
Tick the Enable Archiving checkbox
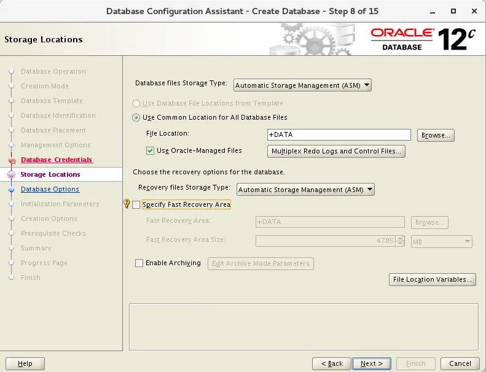(139, 263)
